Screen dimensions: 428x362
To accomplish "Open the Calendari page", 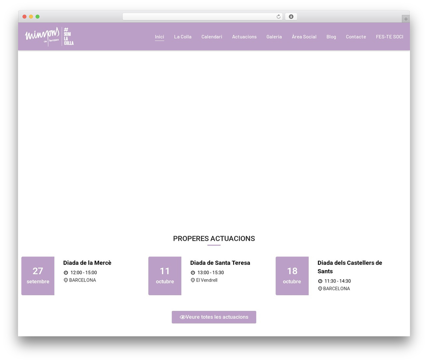I will tap(212, 37).
